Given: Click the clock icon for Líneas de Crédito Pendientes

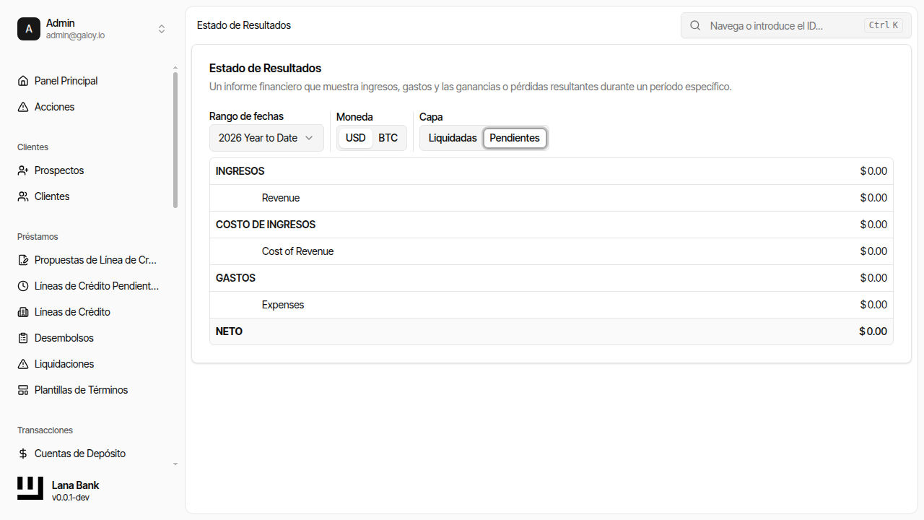Looking at the screenshot, I should (23, 286).
